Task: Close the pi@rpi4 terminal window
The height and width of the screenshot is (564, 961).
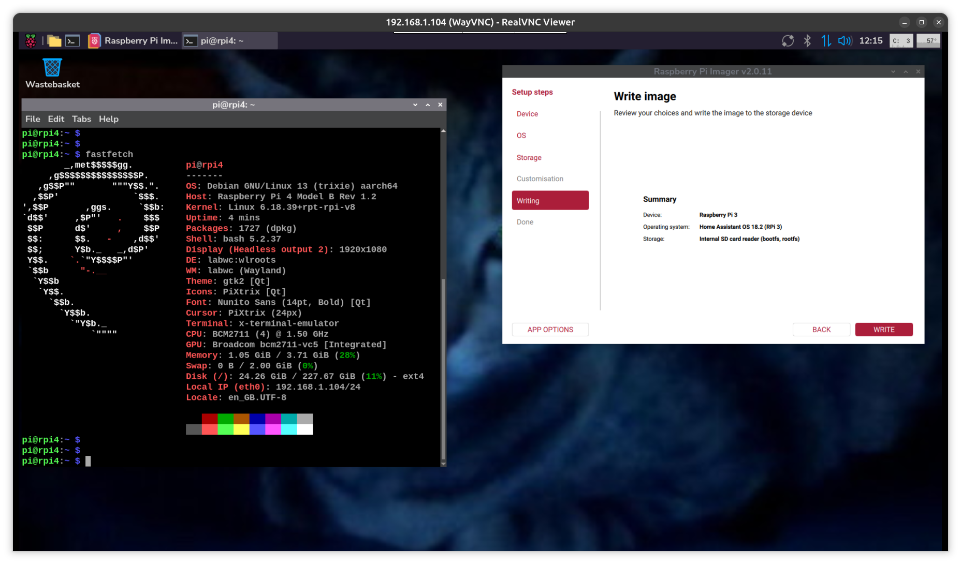Action: point(440,105)
